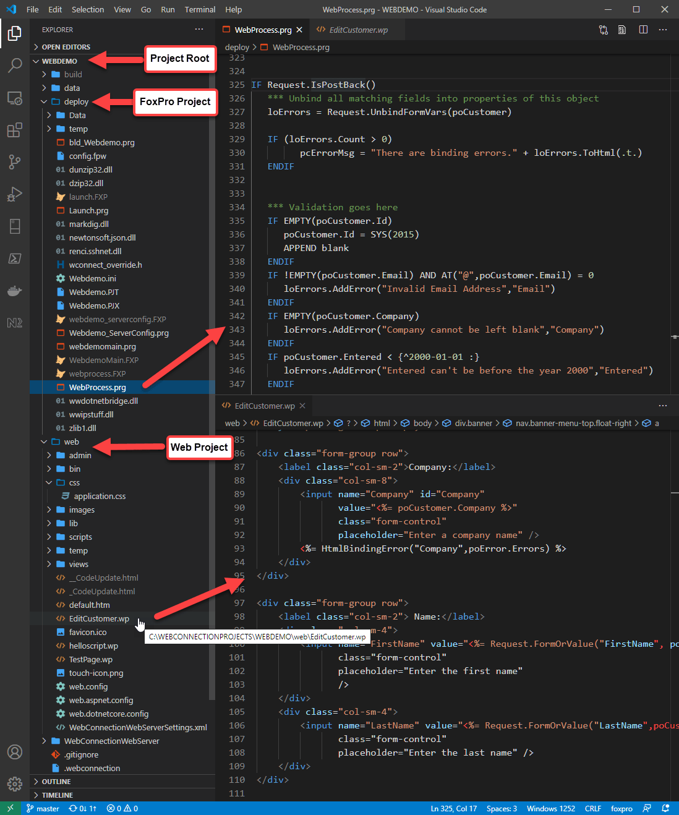Viewport: 679px width, 815px height.
Task: Open the NuGet view icon in activity bar
Action: click(15, 323)
